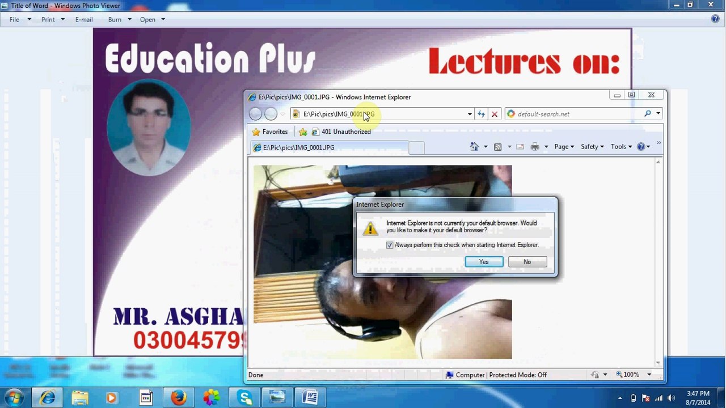Expand the Home button dropdown arrow
Image resolution: width=726 pixels, height=408 pixels.
tap(486, 147)
